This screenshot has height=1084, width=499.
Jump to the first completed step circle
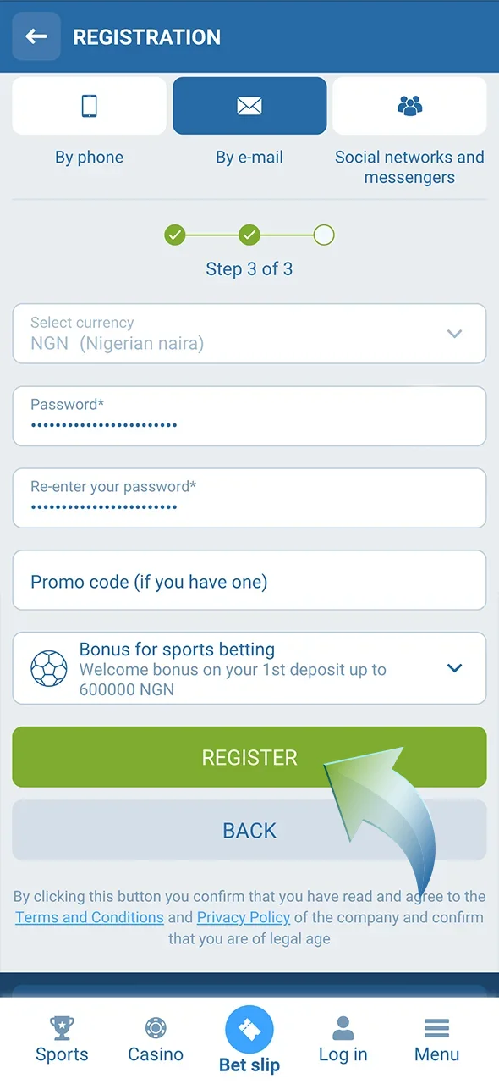(x=175, y=235)
